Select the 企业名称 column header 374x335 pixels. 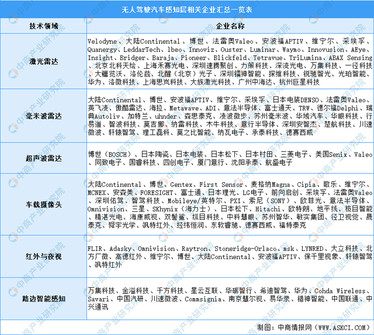[230, 26]
